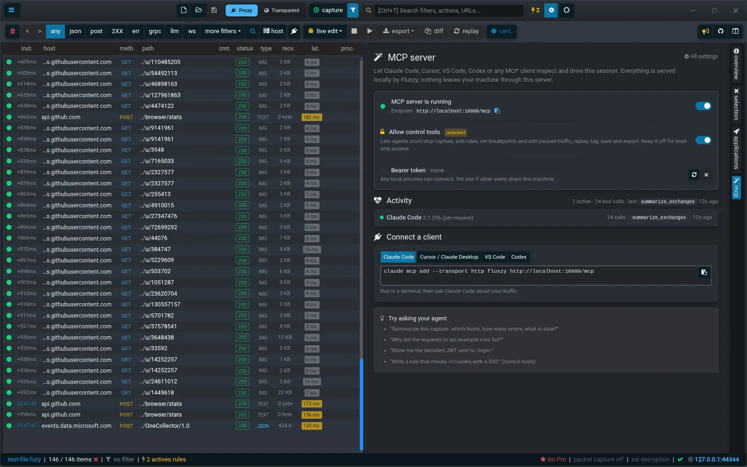Select the grpc filter
The width and height of the screenshot is (747, 467).
tap(155, 31)
